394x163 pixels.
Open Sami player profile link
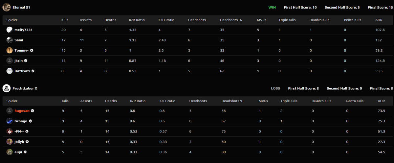[18, 40]
